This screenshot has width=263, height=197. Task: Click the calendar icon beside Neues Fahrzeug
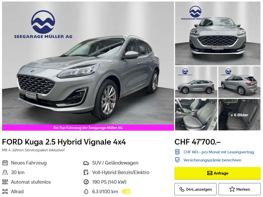tap(5, 163)
